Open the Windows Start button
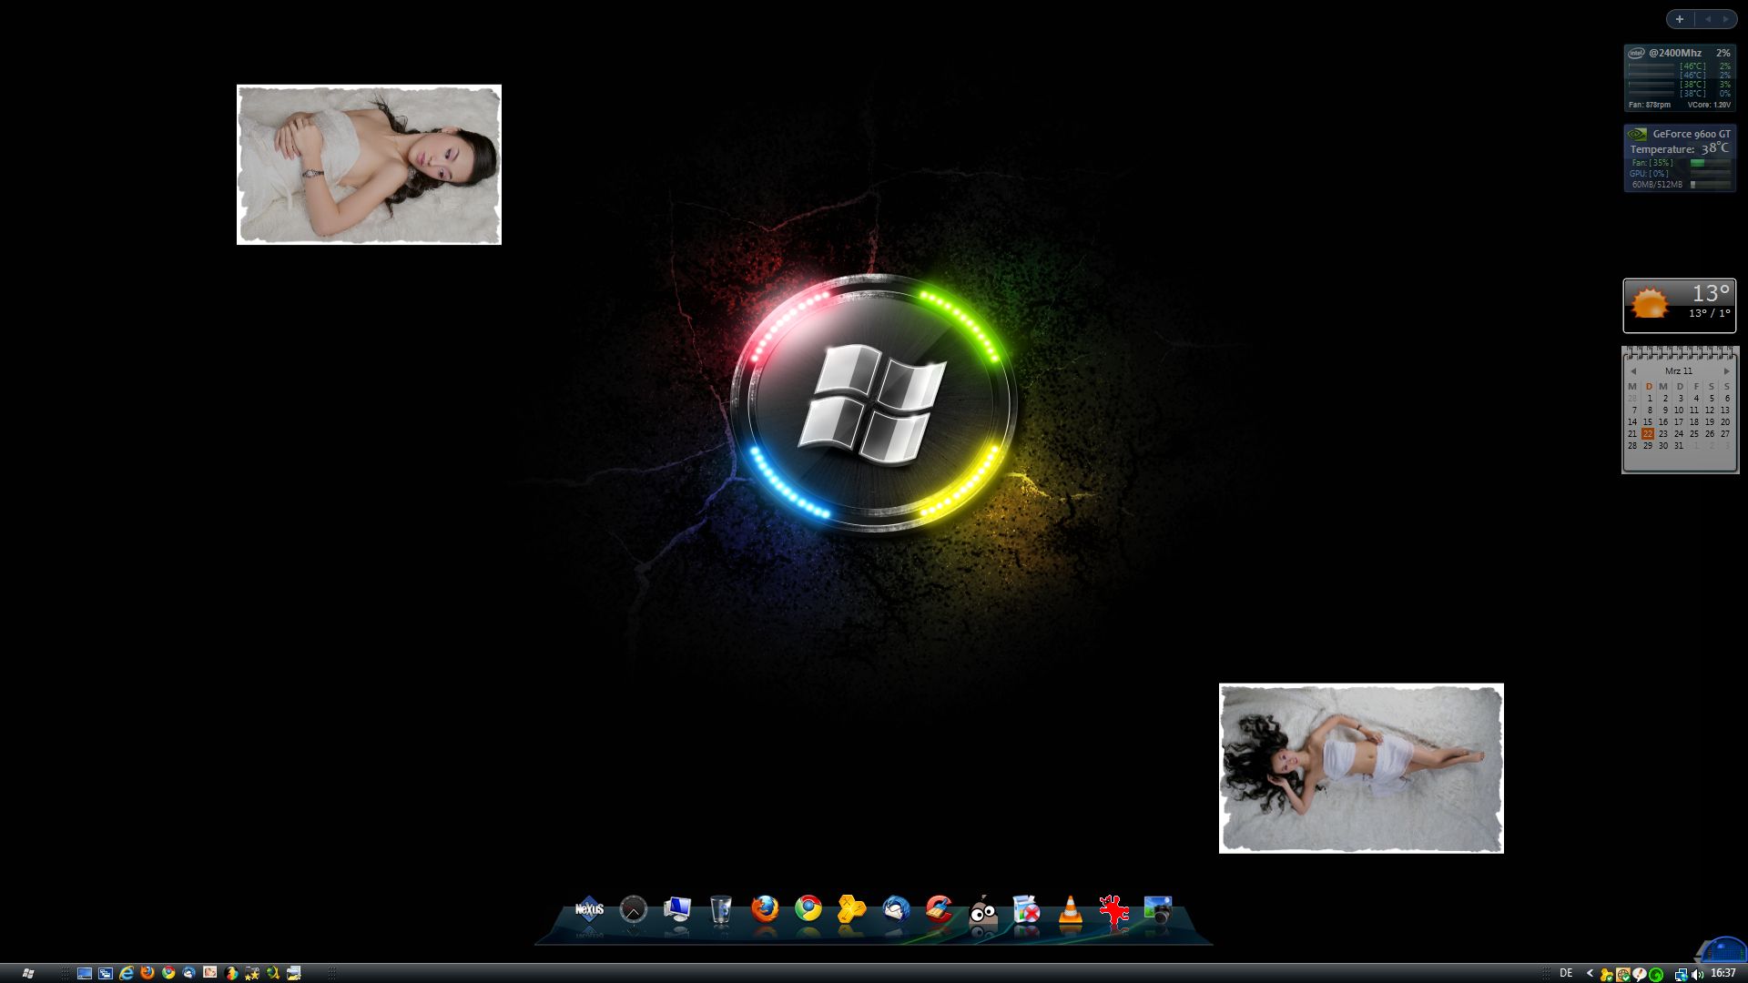Viewport: 1748px width, 983px height. point(27,973)
